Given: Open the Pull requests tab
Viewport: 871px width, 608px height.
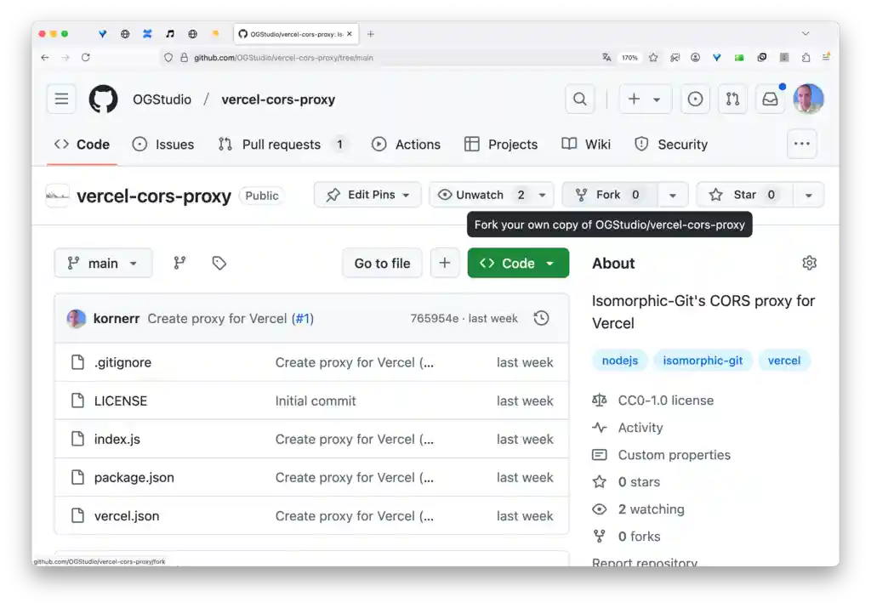Looking at the screenshot, I should 282,145.
